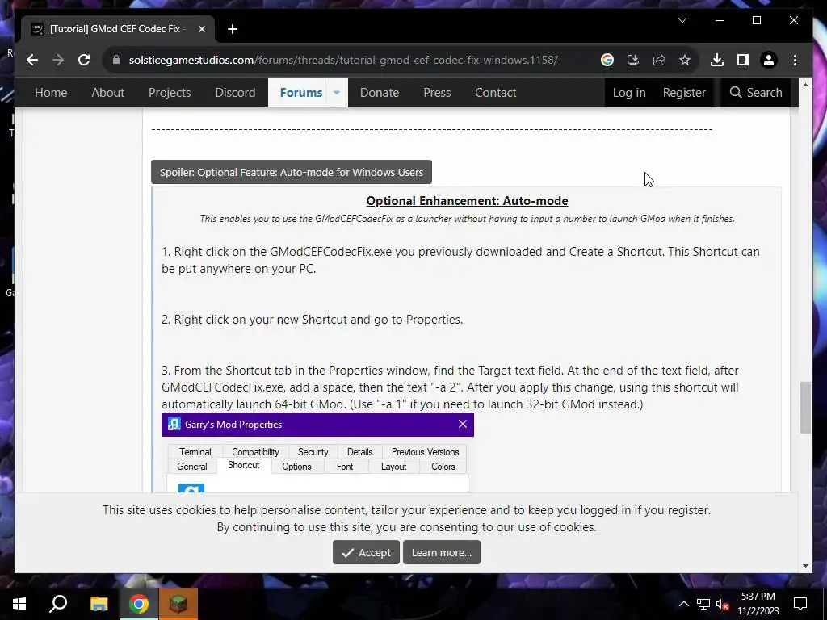The height and width of the screenshot is (620, 827).
Task: Open the taskbar clock and date
Action: 758,604
